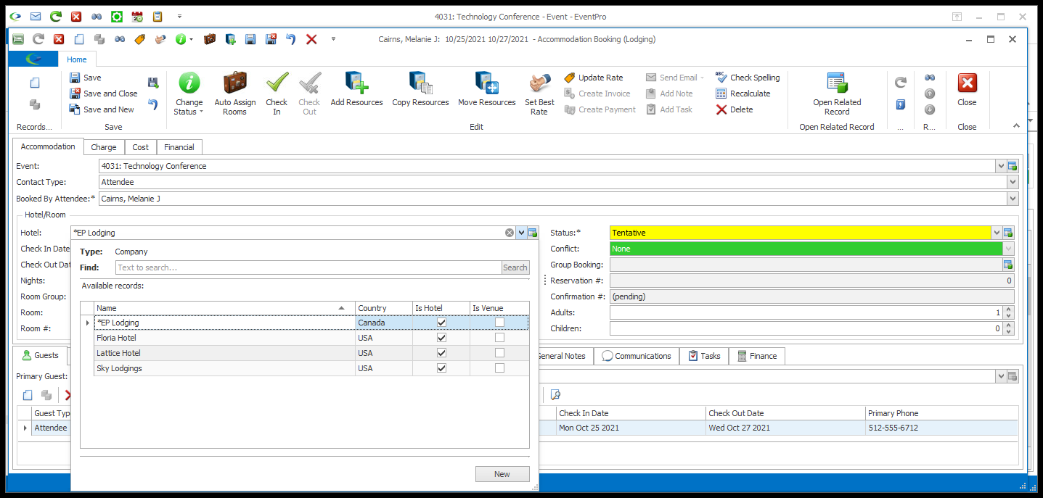Open the Finance tab
The height and width of the screenshot is (498, 1043).
click(x=757, y=356)
